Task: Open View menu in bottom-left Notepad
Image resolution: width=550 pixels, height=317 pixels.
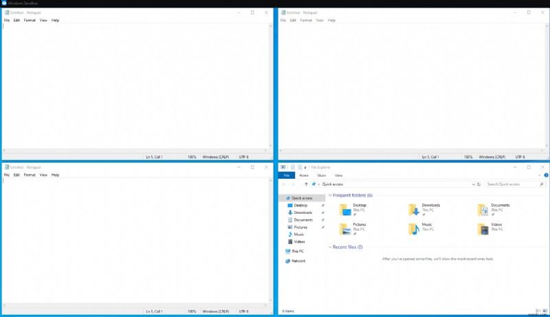Action: 43,175
